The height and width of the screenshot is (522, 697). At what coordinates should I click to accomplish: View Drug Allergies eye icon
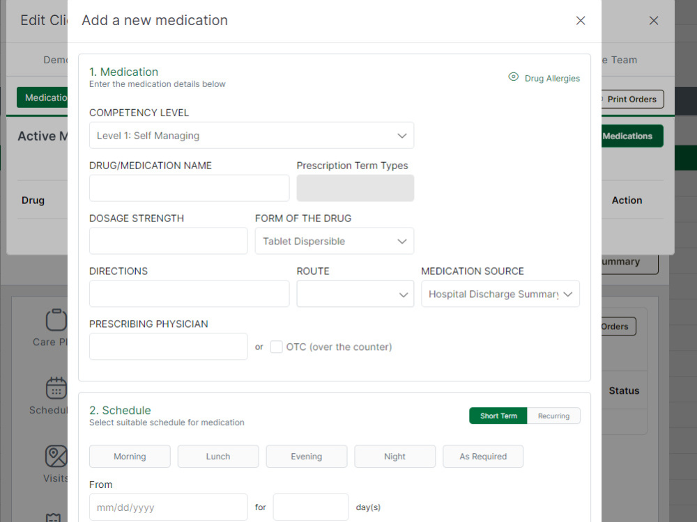513,77
